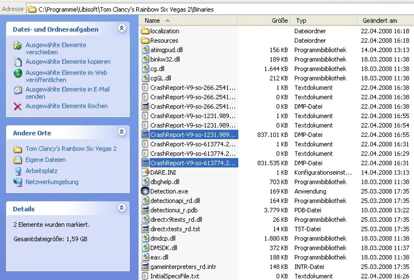Collapse the Datei- und Ordneraufgaben panel

tap(122, 28)
